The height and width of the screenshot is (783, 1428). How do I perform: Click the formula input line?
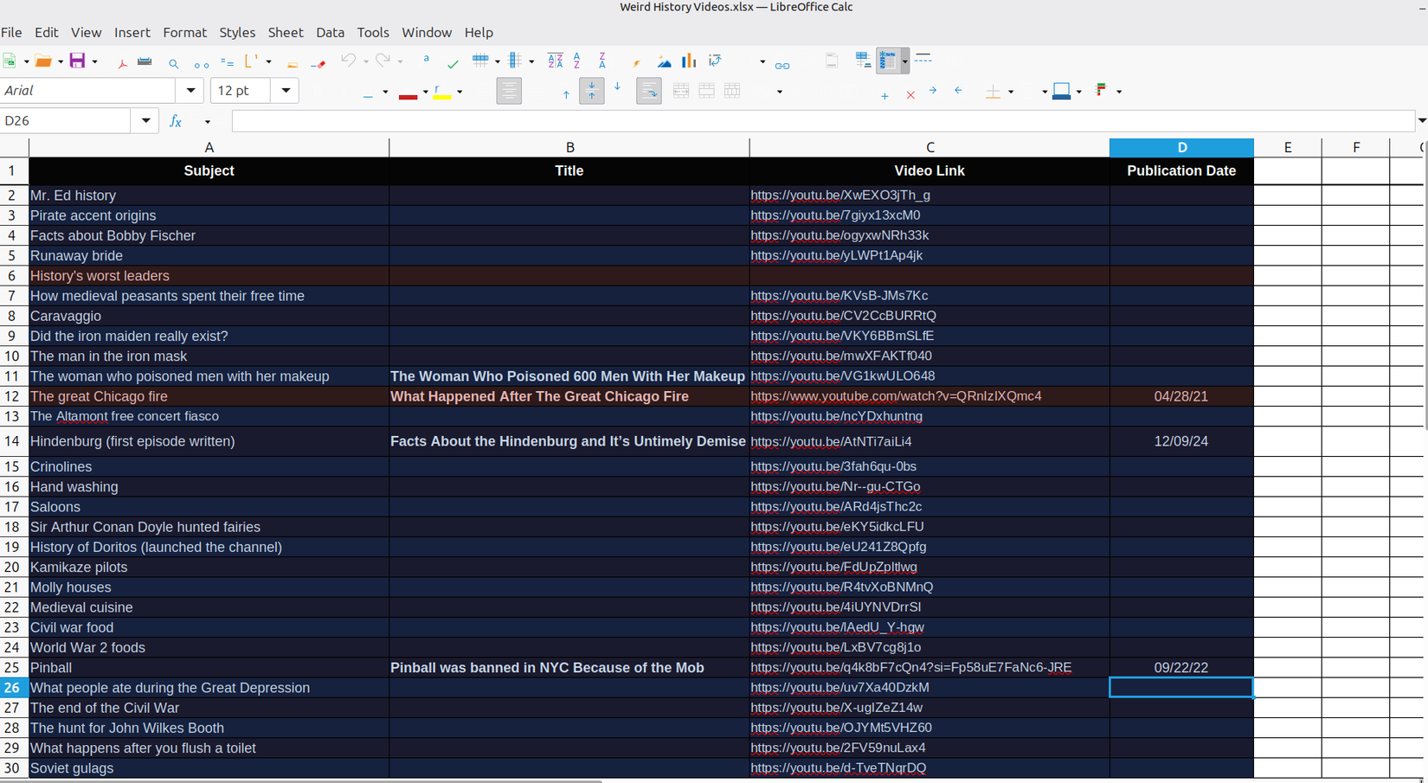824,121
